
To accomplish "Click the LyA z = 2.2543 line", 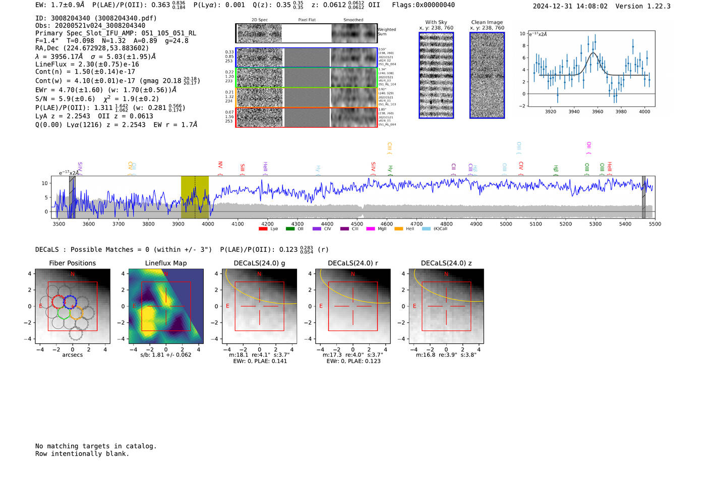I will [x=94, y=116].
